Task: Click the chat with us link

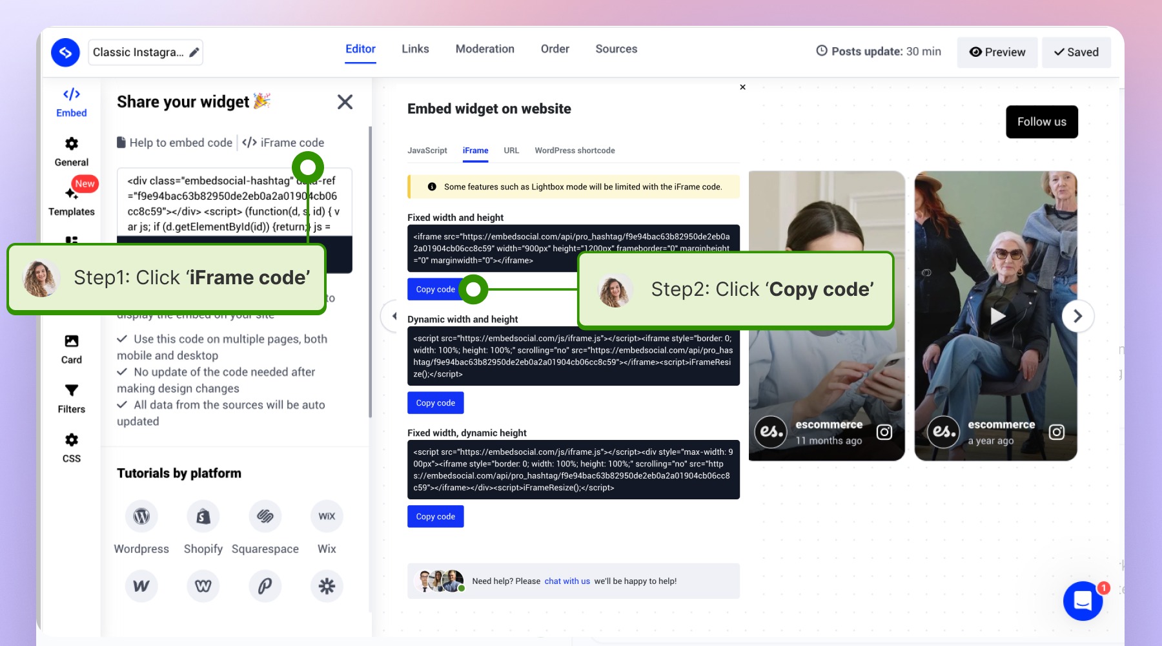Action: 567,581
